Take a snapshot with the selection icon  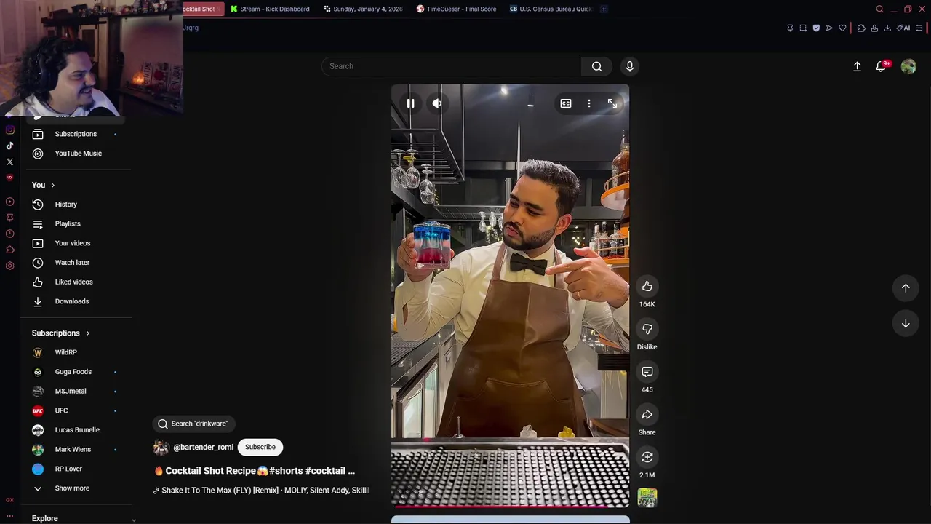(803, 28)
